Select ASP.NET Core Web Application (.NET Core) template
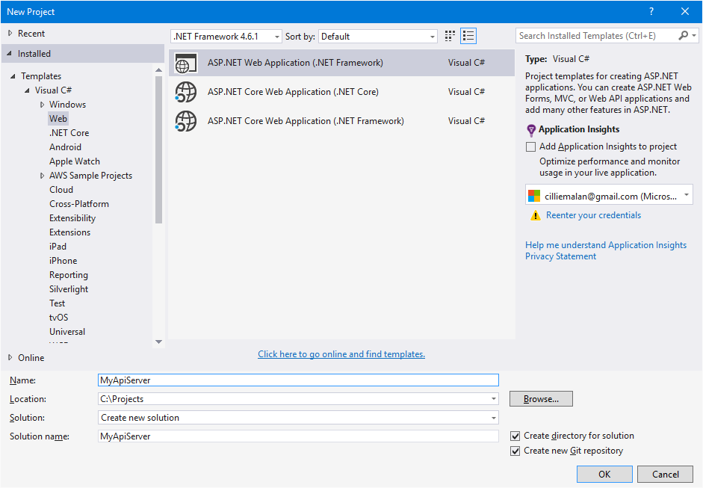703x488 pixels. (341, 92)
